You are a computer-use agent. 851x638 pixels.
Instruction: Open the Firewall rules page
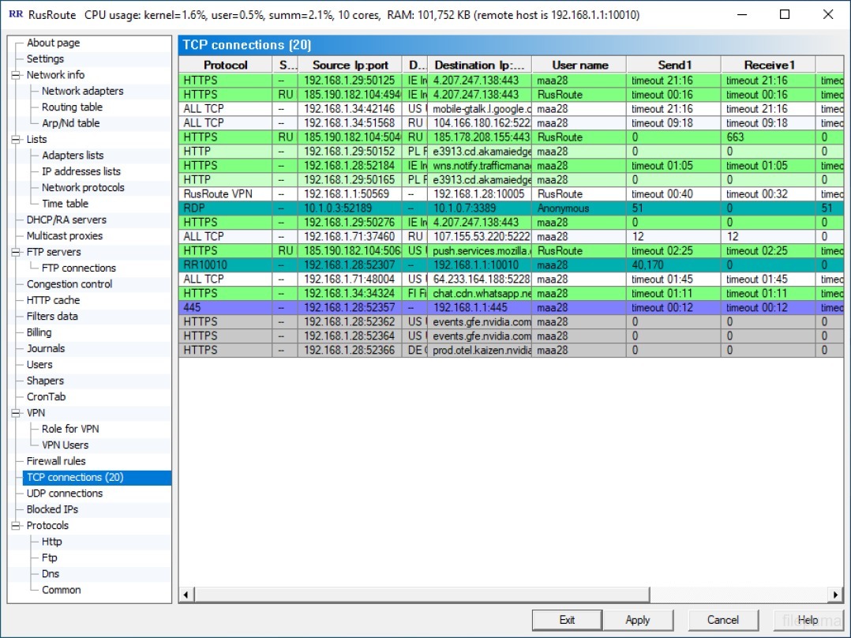coord(56,461)
